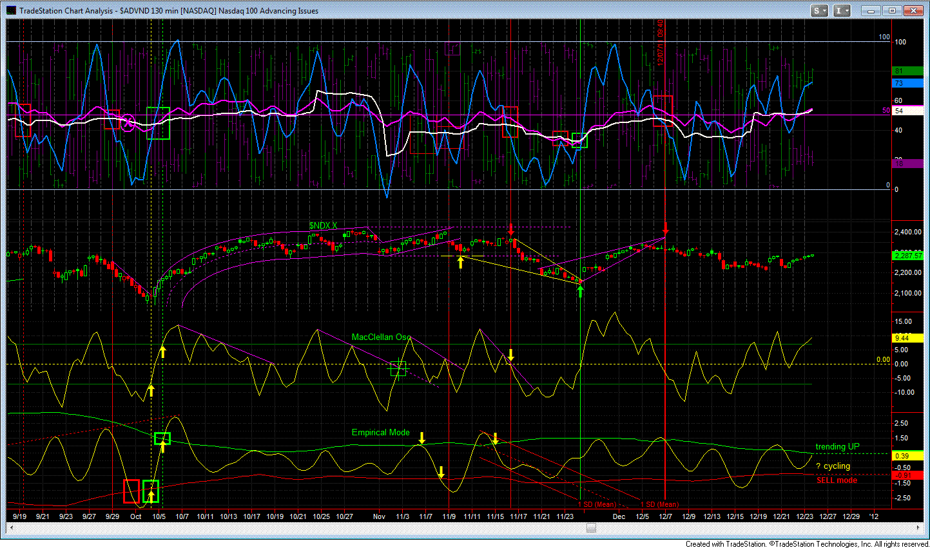Image resolution: width=930 pixels, height=548 pixels.
Task: Click the 'SELL mode' annotation text
Action: [837, 480]
